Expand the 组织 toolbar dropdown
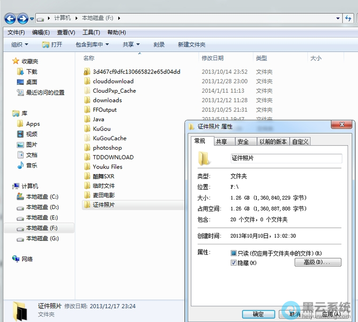Screen dimensions: 358x322 20,45
